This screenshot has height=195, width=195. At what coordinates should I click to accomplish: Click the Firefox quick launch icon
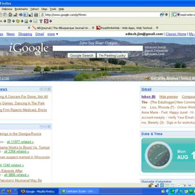coord(9,191)
